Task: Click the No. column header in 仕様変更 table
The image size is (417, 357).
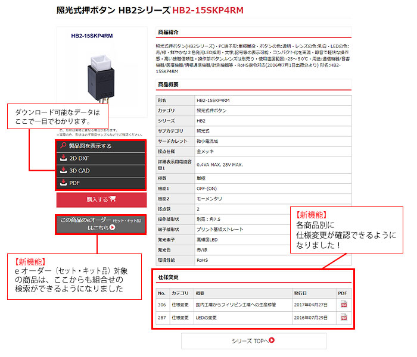Action: [x=161, y=293]
